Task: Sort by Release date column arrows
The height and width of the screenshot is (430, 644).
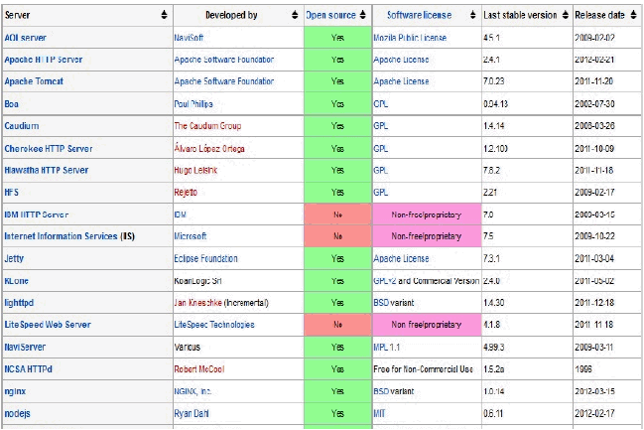Action: click(633, 15)
